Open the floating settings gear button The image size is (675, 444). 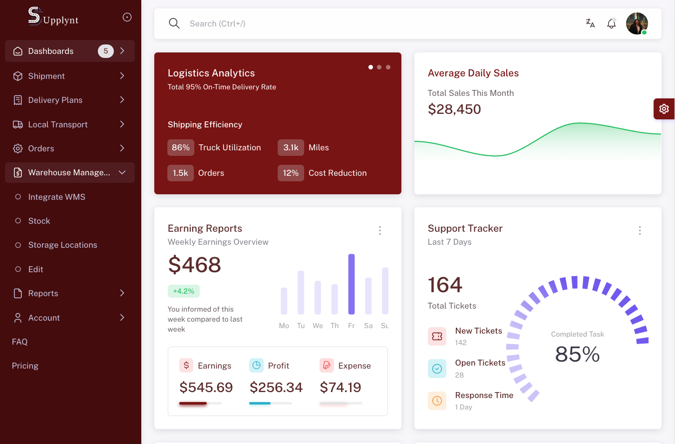click(664, 109)
